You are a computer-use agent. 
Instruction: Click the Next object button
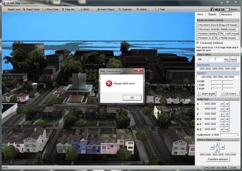tap(233, 60)
